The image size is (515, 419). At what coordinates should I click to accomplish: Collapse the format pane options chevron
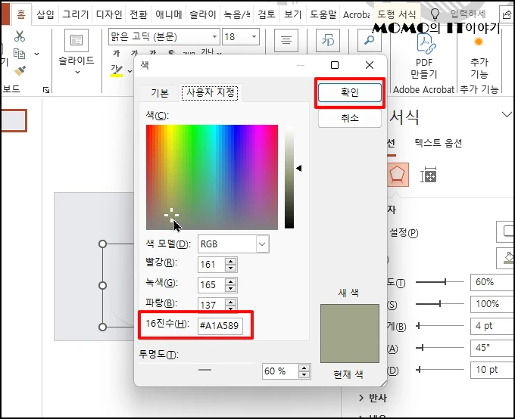point(507,114)
